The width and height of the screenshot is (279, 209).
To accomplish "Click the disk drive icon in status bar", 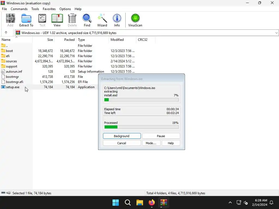I will coord(3,193).
